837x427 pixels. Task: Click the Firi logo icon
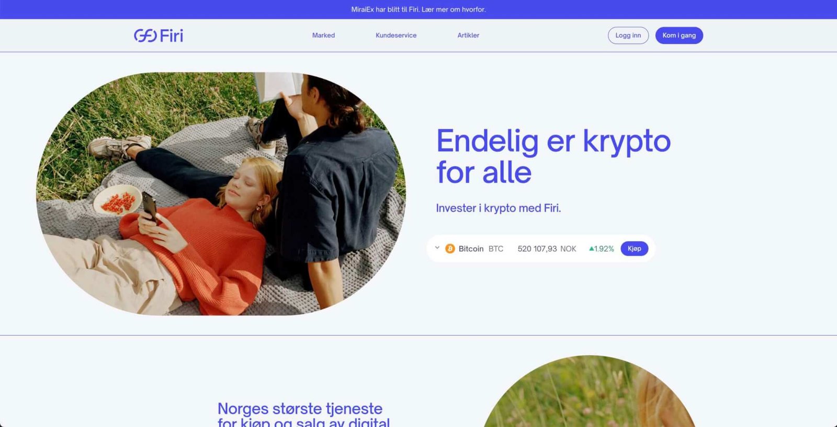[145, 36]
